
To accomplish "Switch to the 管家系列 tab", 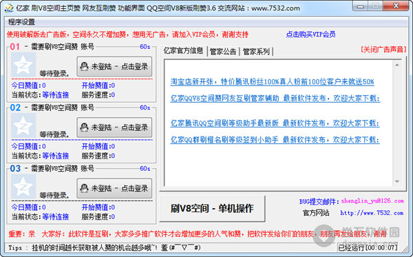I will click(256, 52).
